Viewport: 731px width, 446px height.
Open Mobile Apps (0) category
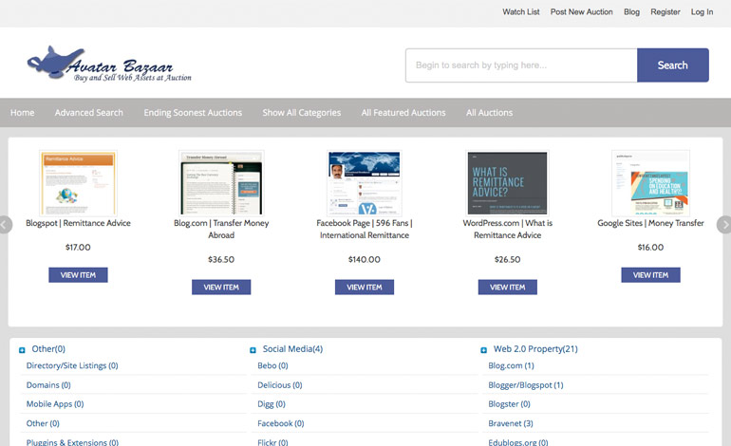[55, 404]
